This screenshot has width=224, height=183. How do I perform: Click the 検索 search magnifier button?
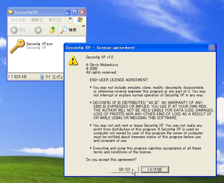tap(68, 30)
